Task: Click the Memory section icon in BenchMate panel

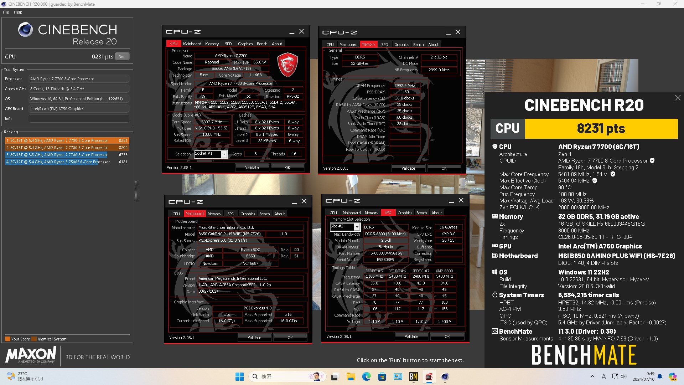Action: click(494, 216)
